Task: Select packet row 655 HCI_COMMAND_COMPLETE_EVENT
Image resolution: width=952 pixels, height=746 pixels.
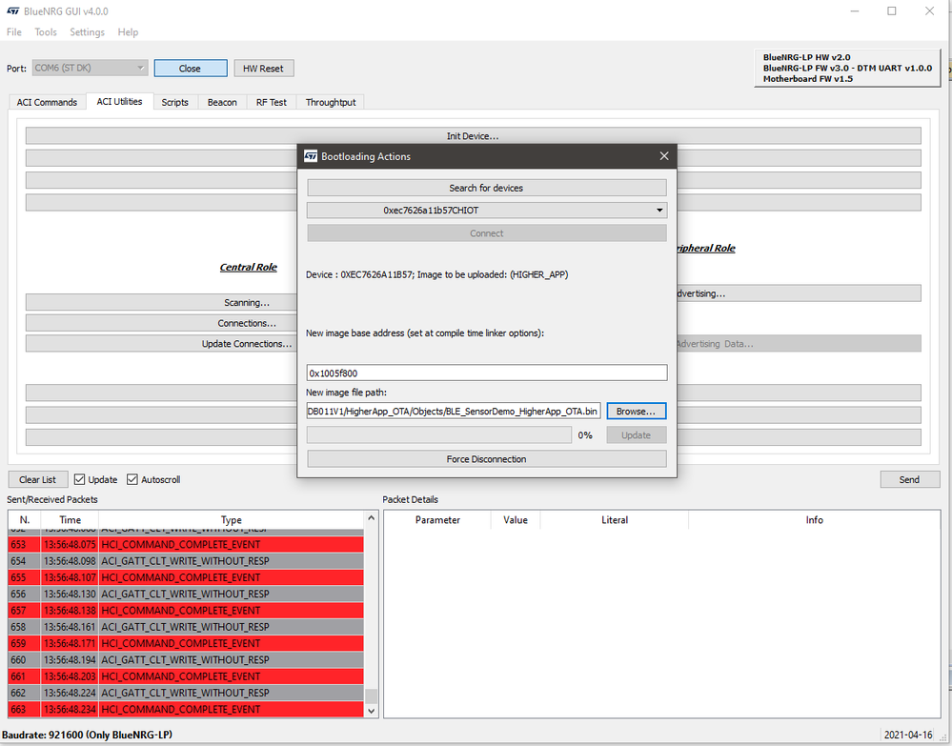Action: click(186, 577)
